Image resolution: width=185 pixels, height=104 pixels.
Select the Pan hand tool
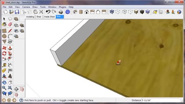click(10, 82)
